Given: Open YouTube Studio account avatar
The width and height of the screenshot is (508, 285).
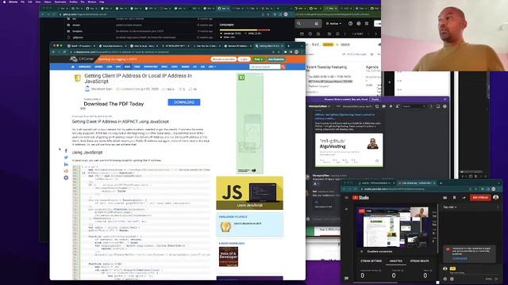Looking at the screenshot, I should (495, 197).
